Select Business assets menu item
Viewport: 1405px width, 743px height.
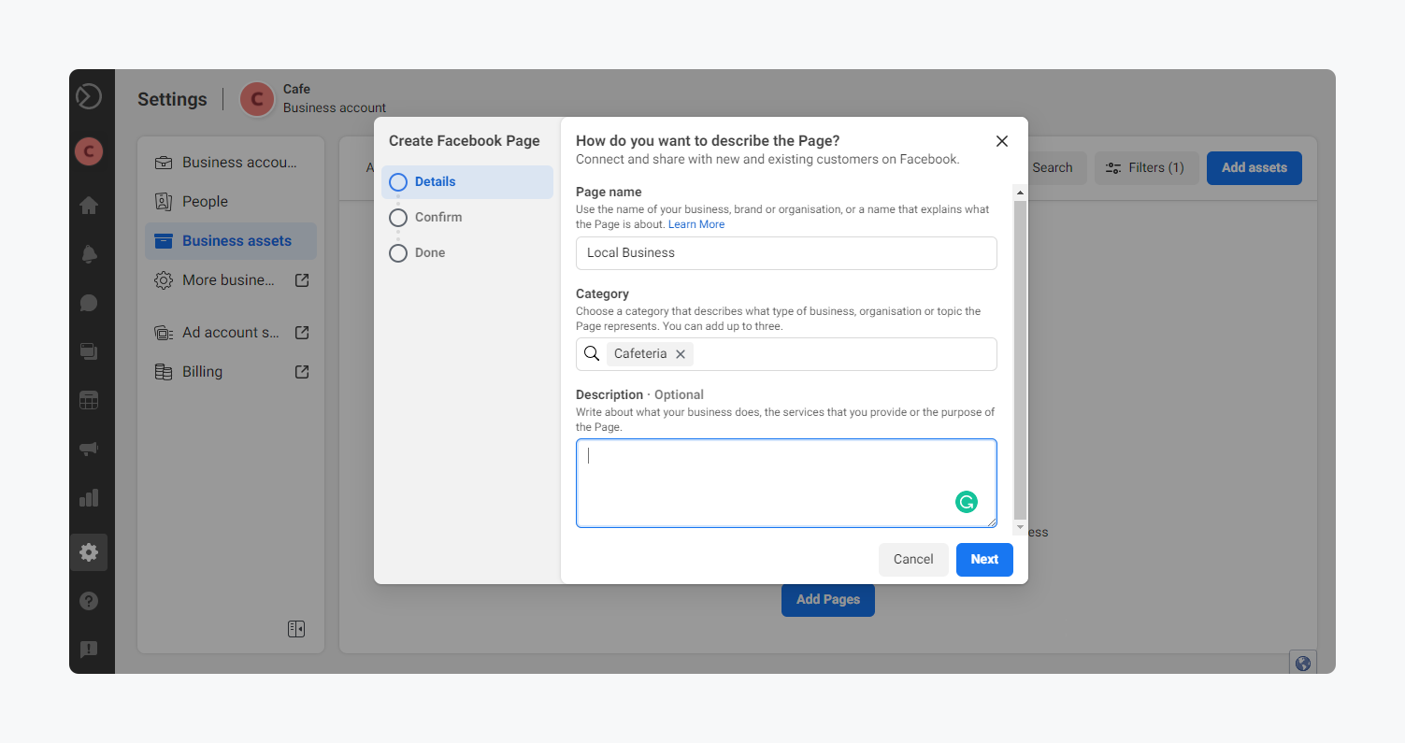pyautogui.click(x=231, y=241)
